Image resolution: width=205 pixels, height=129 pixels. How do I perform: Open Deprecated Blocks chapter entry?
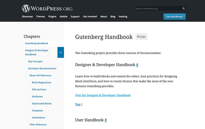coord(42,103)
